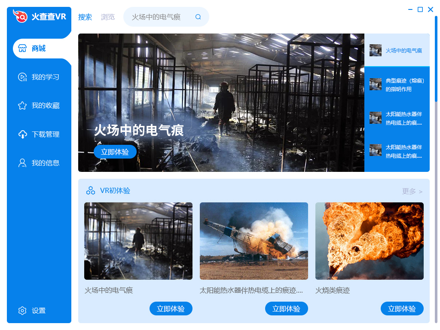
Task: Click the 我的信息 person icon
Action: [x=22, y=163]
